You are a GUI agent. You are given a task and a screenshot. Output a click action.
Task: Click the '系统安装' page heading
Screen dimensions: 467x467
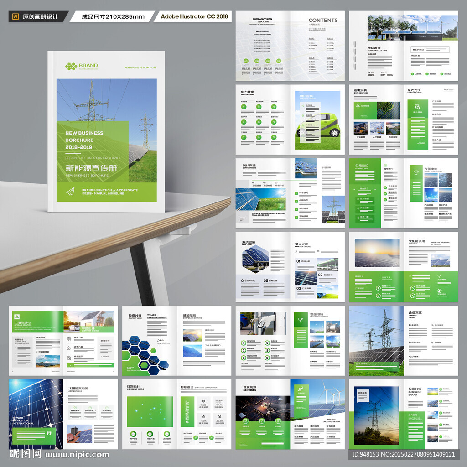click(249, 242)
